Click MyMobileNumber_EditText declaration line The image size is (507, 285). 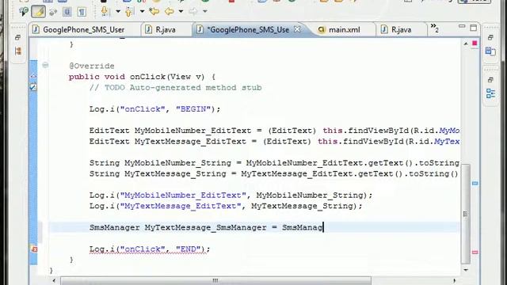[274, 131]
